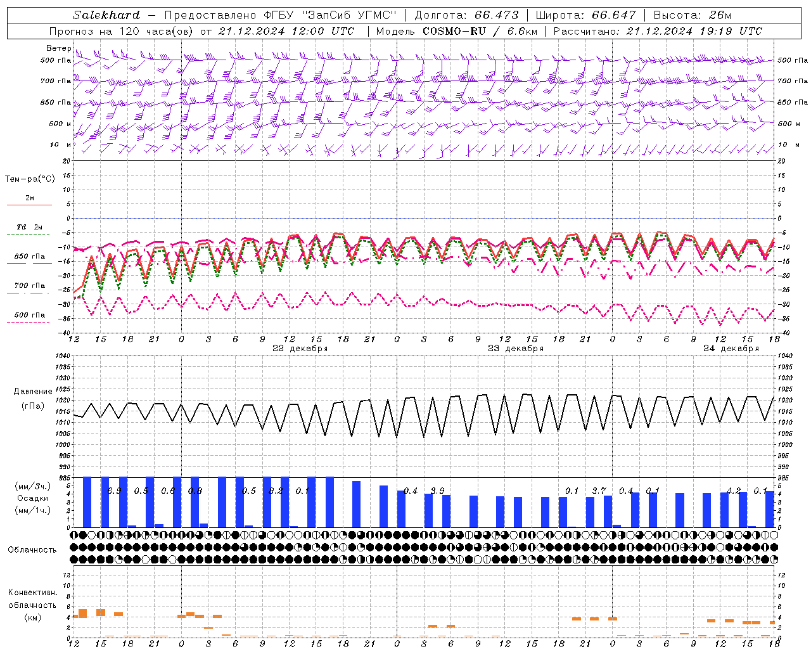Select the model name COSMO-RU / 6.6км

(x=480, y=31)
